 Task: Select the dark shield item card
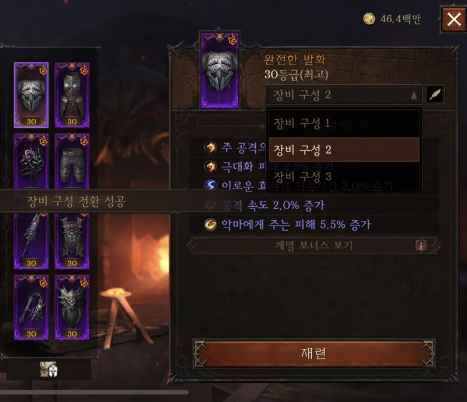tap(72, 307)
